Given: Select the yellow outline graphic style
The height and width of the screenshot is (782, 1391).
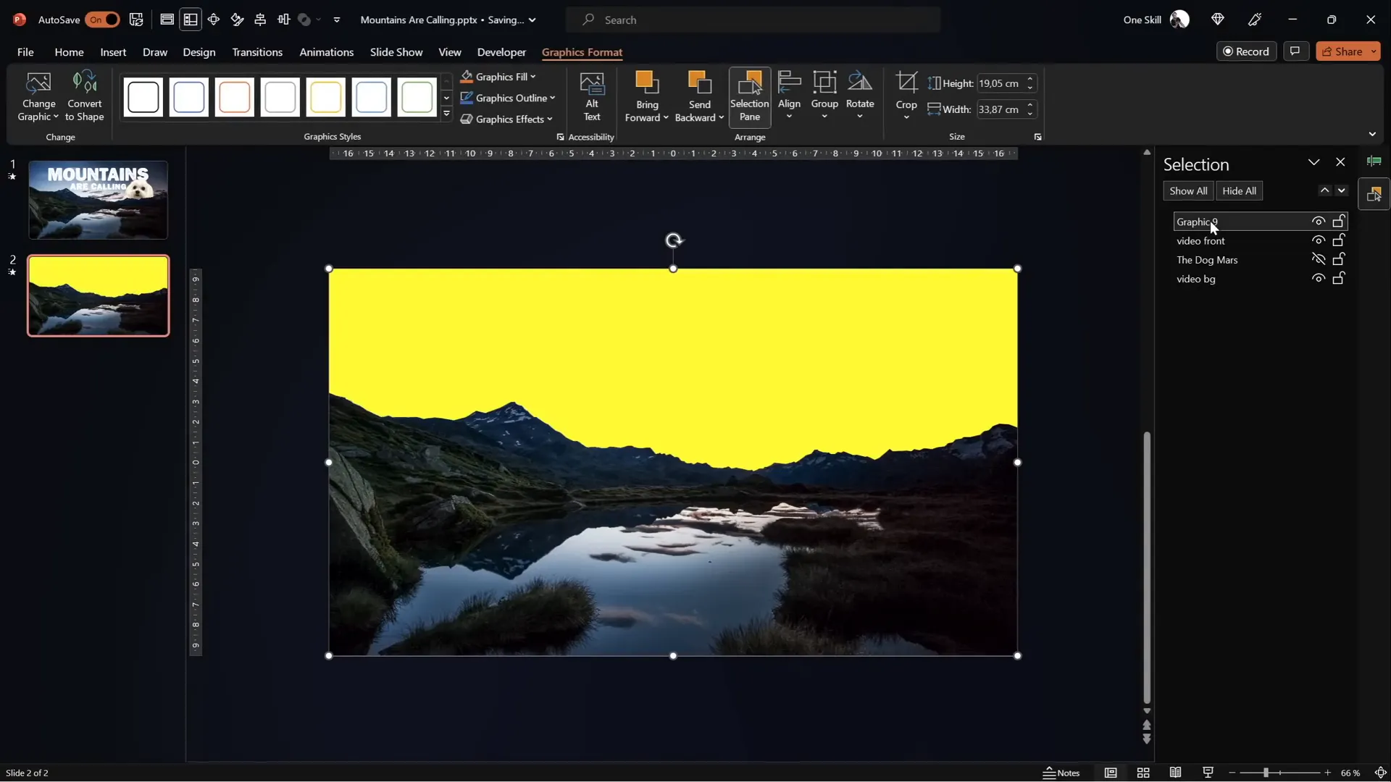Looking at the screenshot, I should pyautogui.click(x=326, y=97).
